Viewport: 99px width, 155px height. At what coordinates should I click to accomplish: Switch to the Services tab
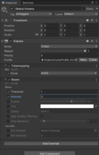click(28, 3)
